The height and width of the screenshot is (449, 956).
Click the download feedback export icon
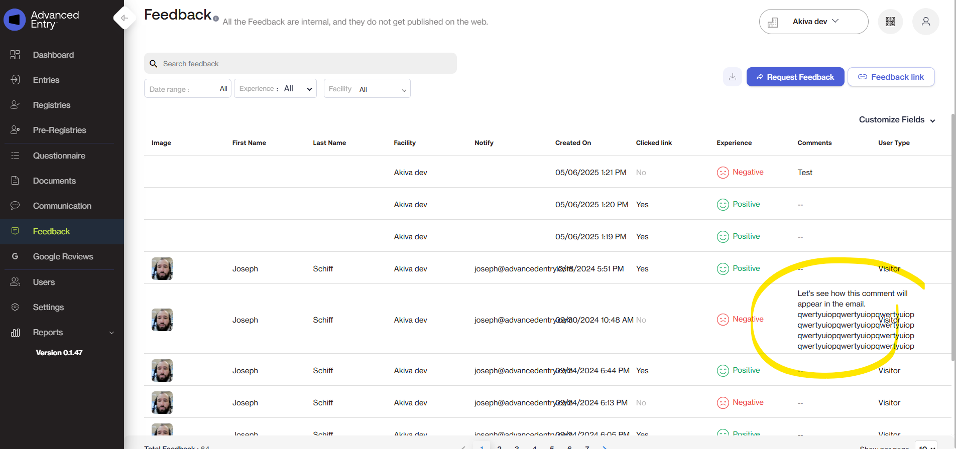tap(732, 77)
